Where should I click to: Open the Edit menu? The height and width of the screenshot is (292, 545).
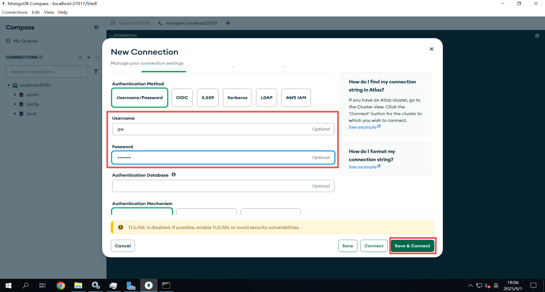tap(36, 12)
